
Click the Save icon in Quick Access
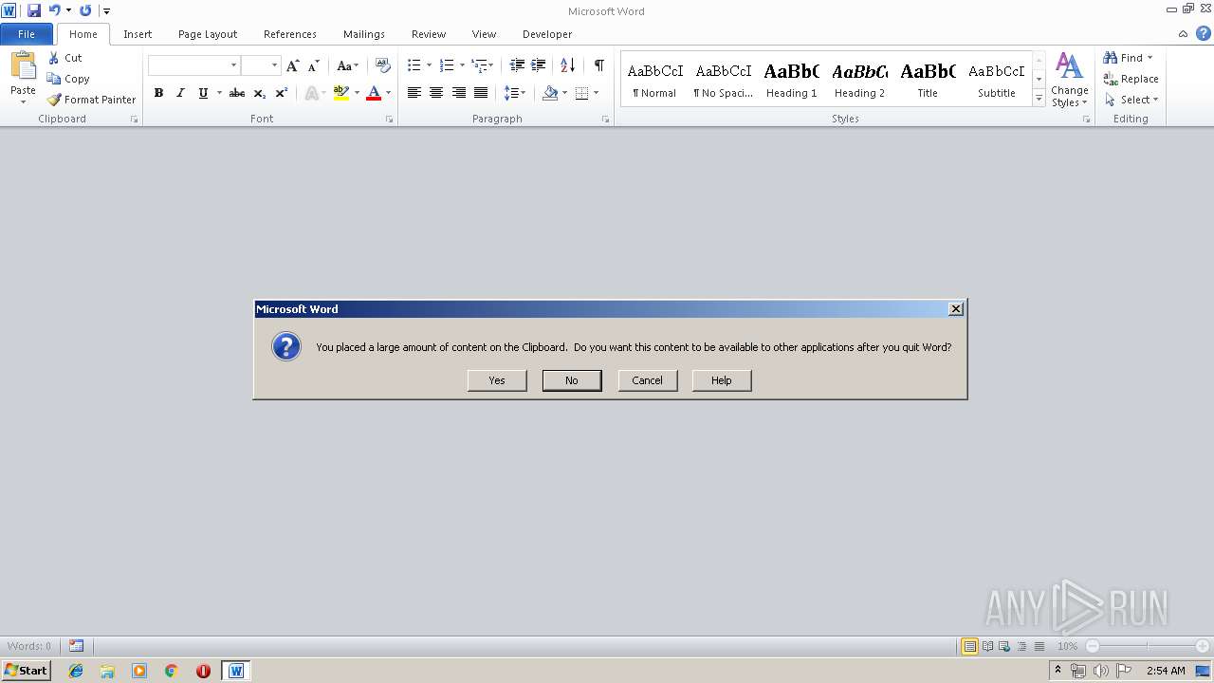pos(34,10)
